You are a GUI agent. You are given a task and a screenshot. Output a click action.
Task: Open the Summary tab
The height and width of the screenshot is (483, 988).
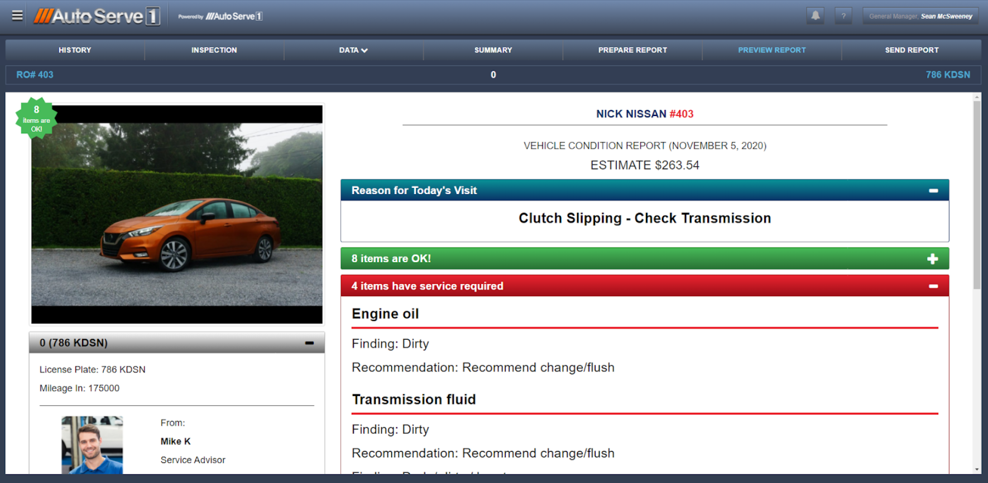[493, 50]
